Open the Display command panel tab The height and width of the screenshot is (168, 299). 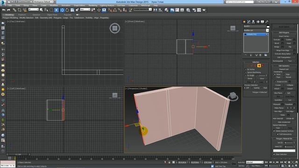click(x=263, y=22)
